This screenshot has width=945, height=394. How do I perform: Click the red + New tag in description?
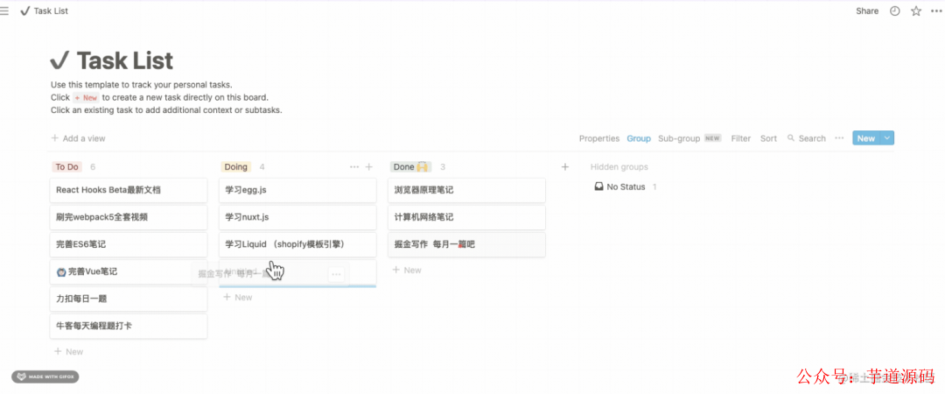point(86,98)
